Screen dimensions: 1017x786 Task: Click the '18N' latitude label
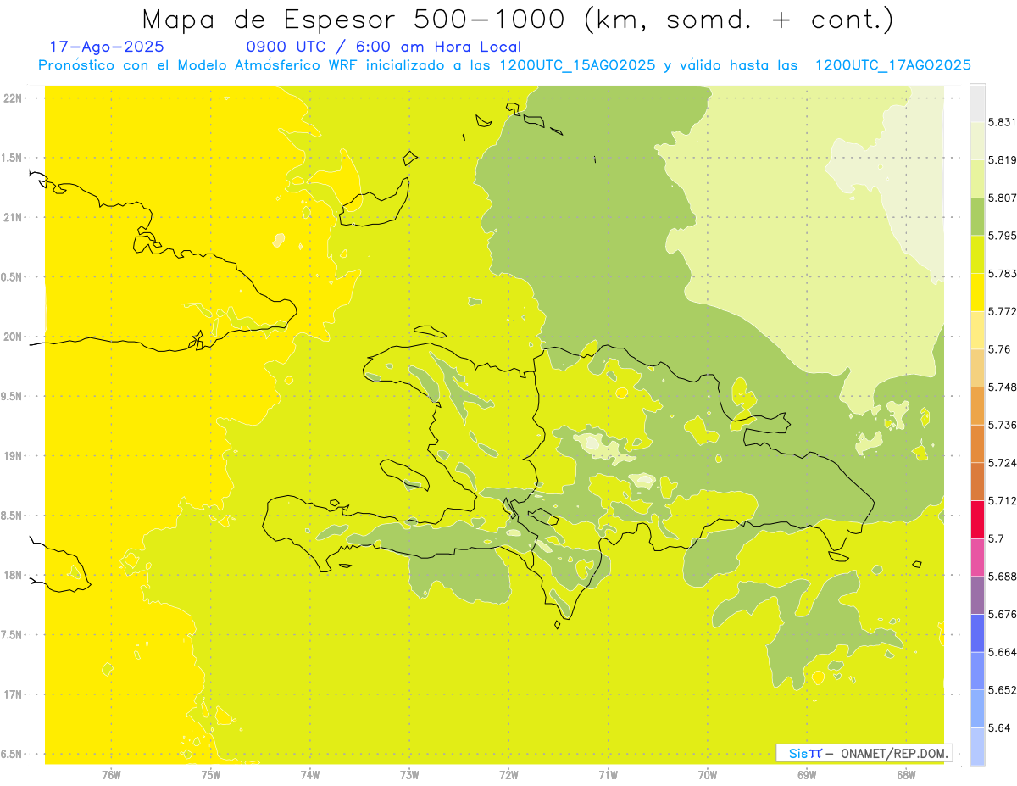[13, 576]
